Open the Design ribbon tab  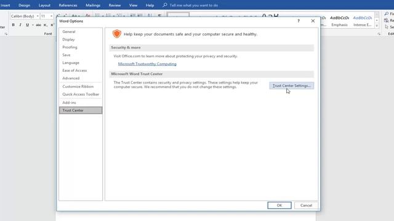click(x=24, y=6)
